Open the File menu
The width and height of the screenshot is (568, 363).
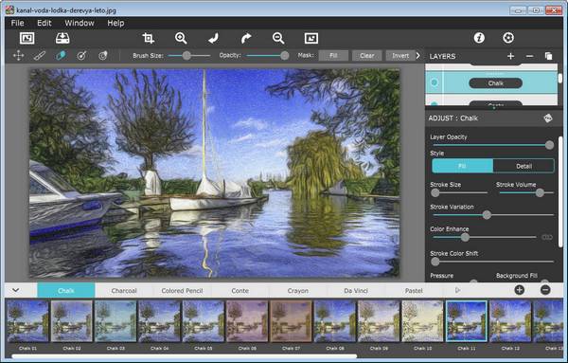[x=17, y=23]
